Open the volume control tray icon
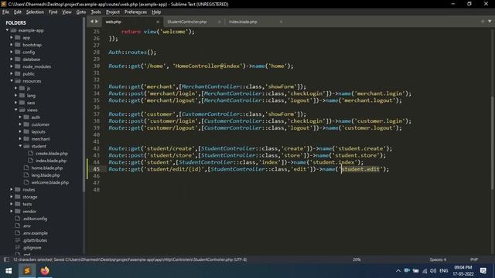The image size is (495, 278). [433, 271]
